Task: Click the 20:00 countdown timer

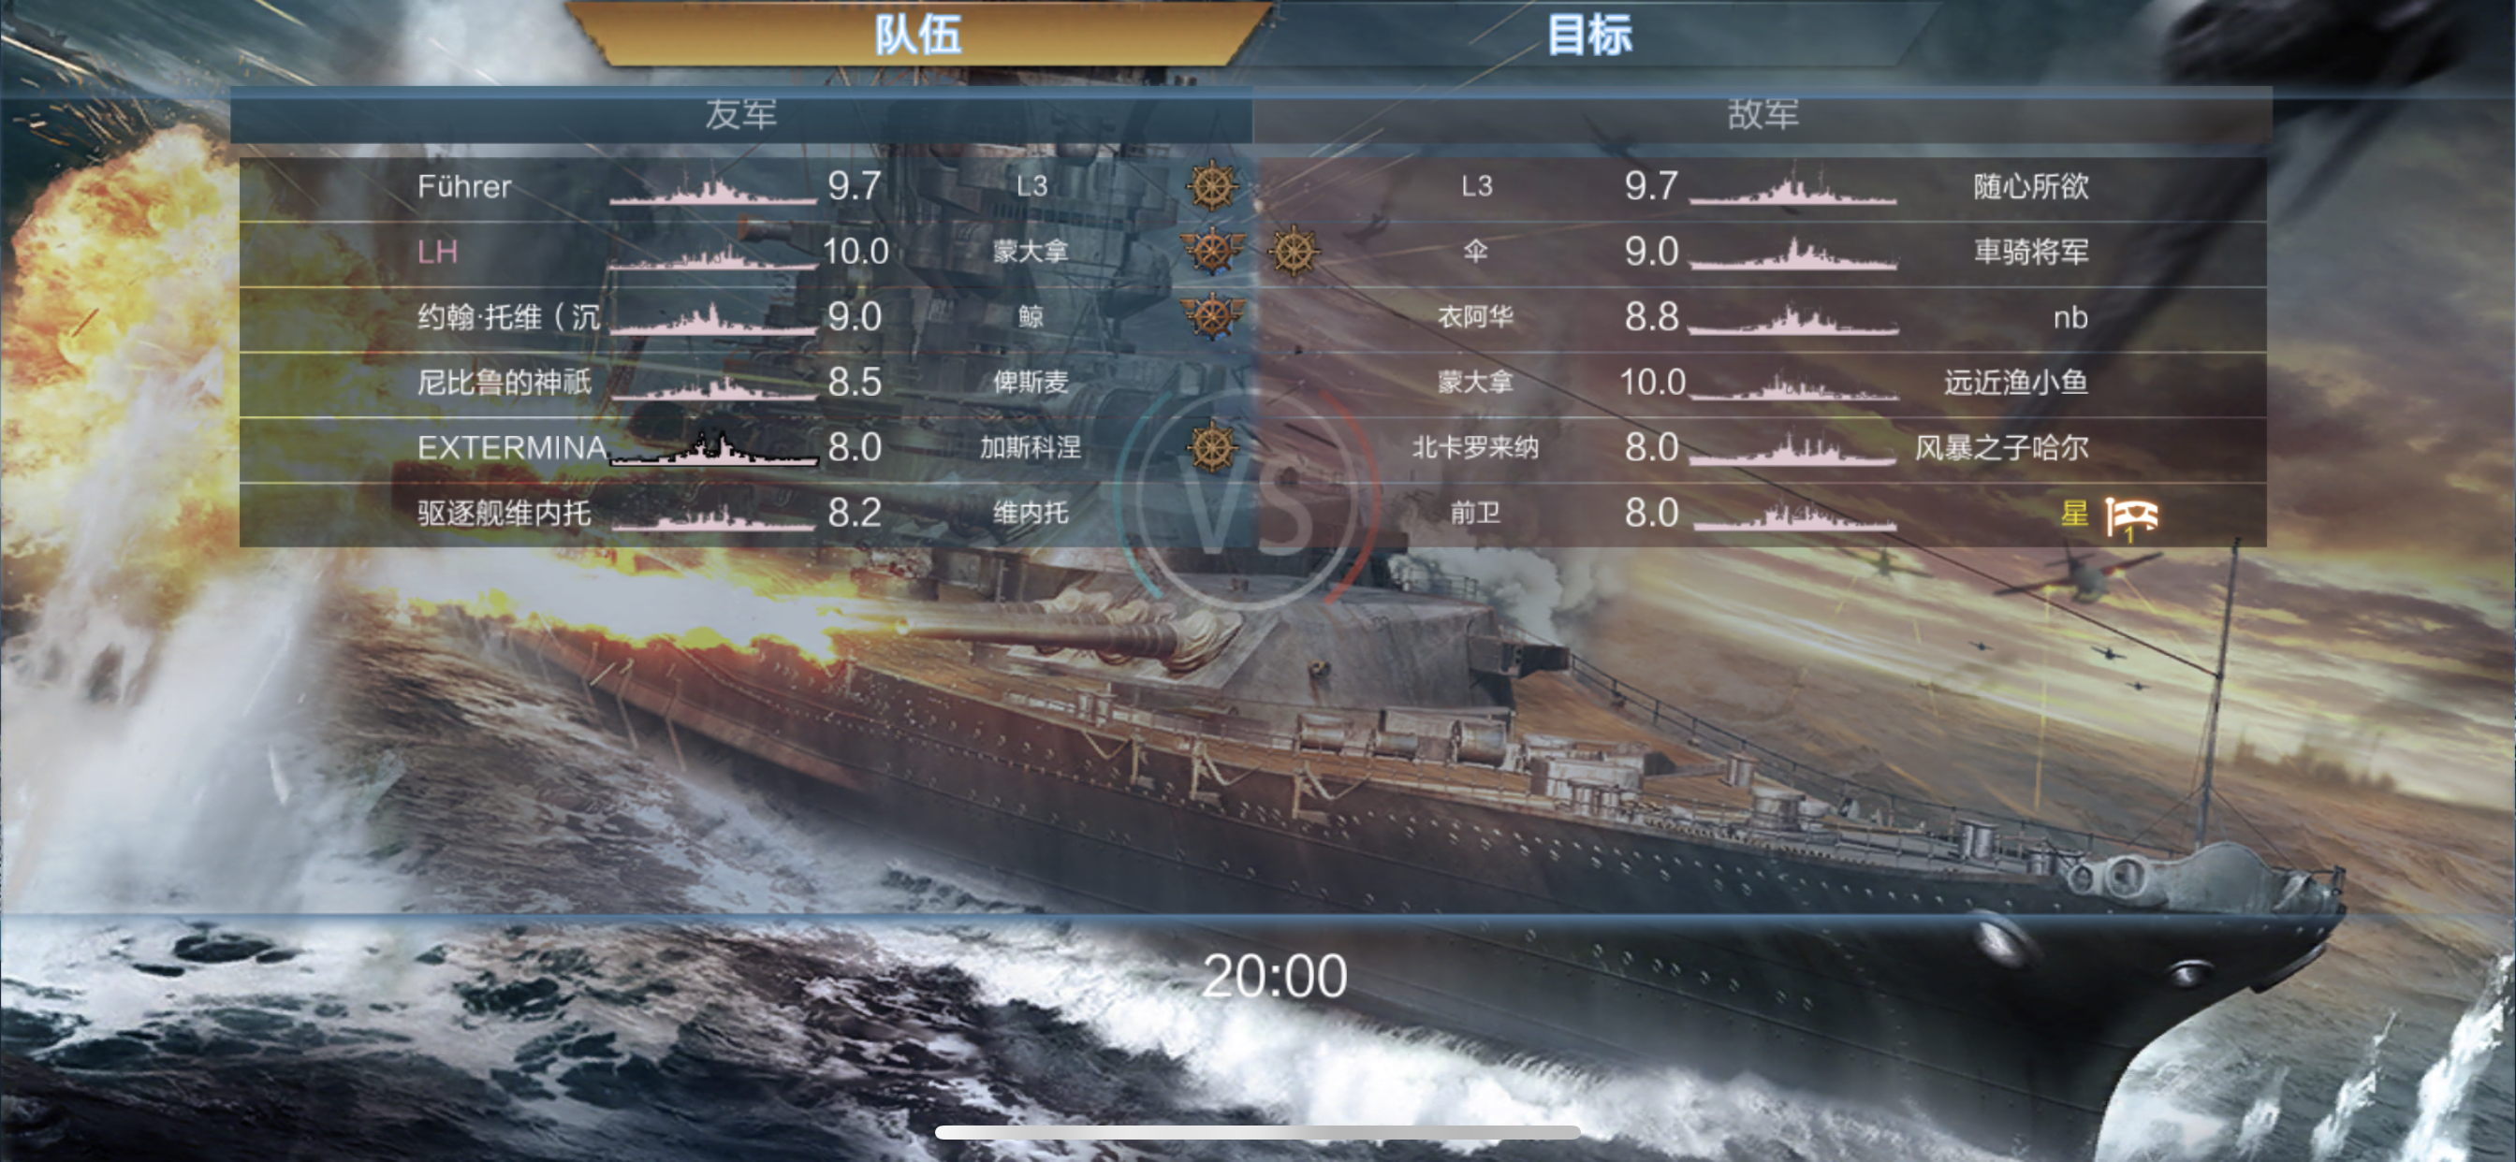Action: [1275, 976]
